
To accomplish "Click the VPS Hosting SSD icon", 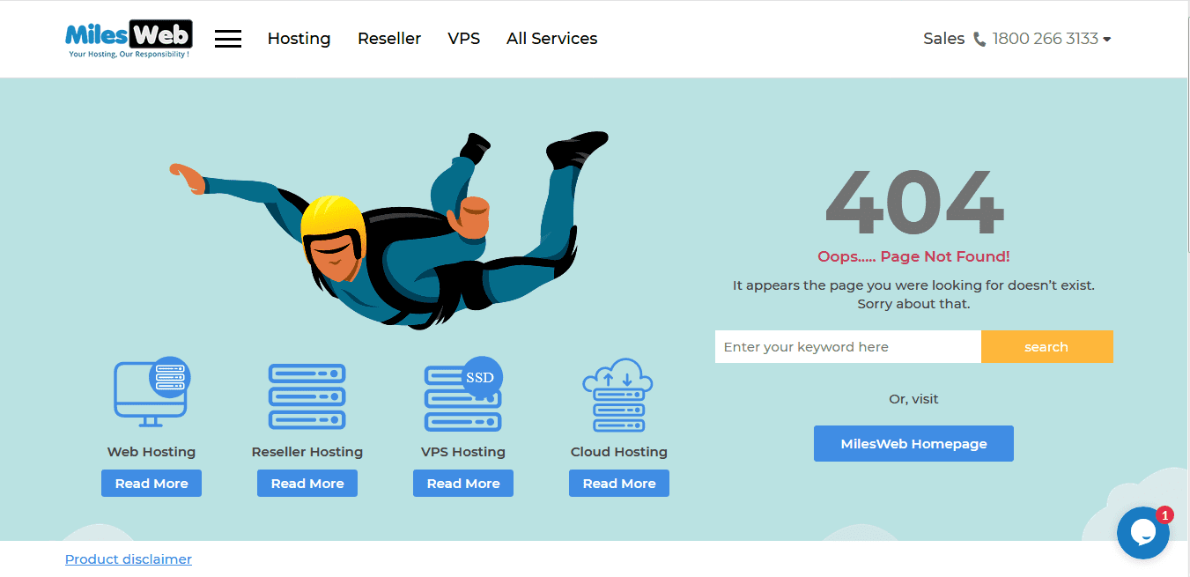I will tap(463, 394).
